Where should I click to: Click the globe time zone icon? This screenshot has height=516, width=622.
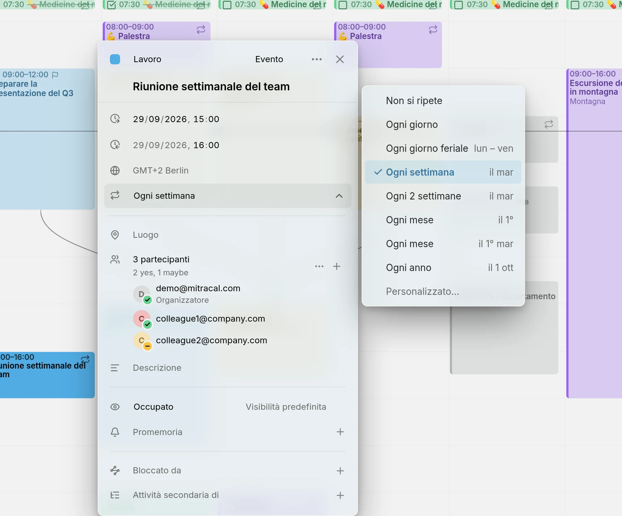pyautogui.click(x=115, y=171)
